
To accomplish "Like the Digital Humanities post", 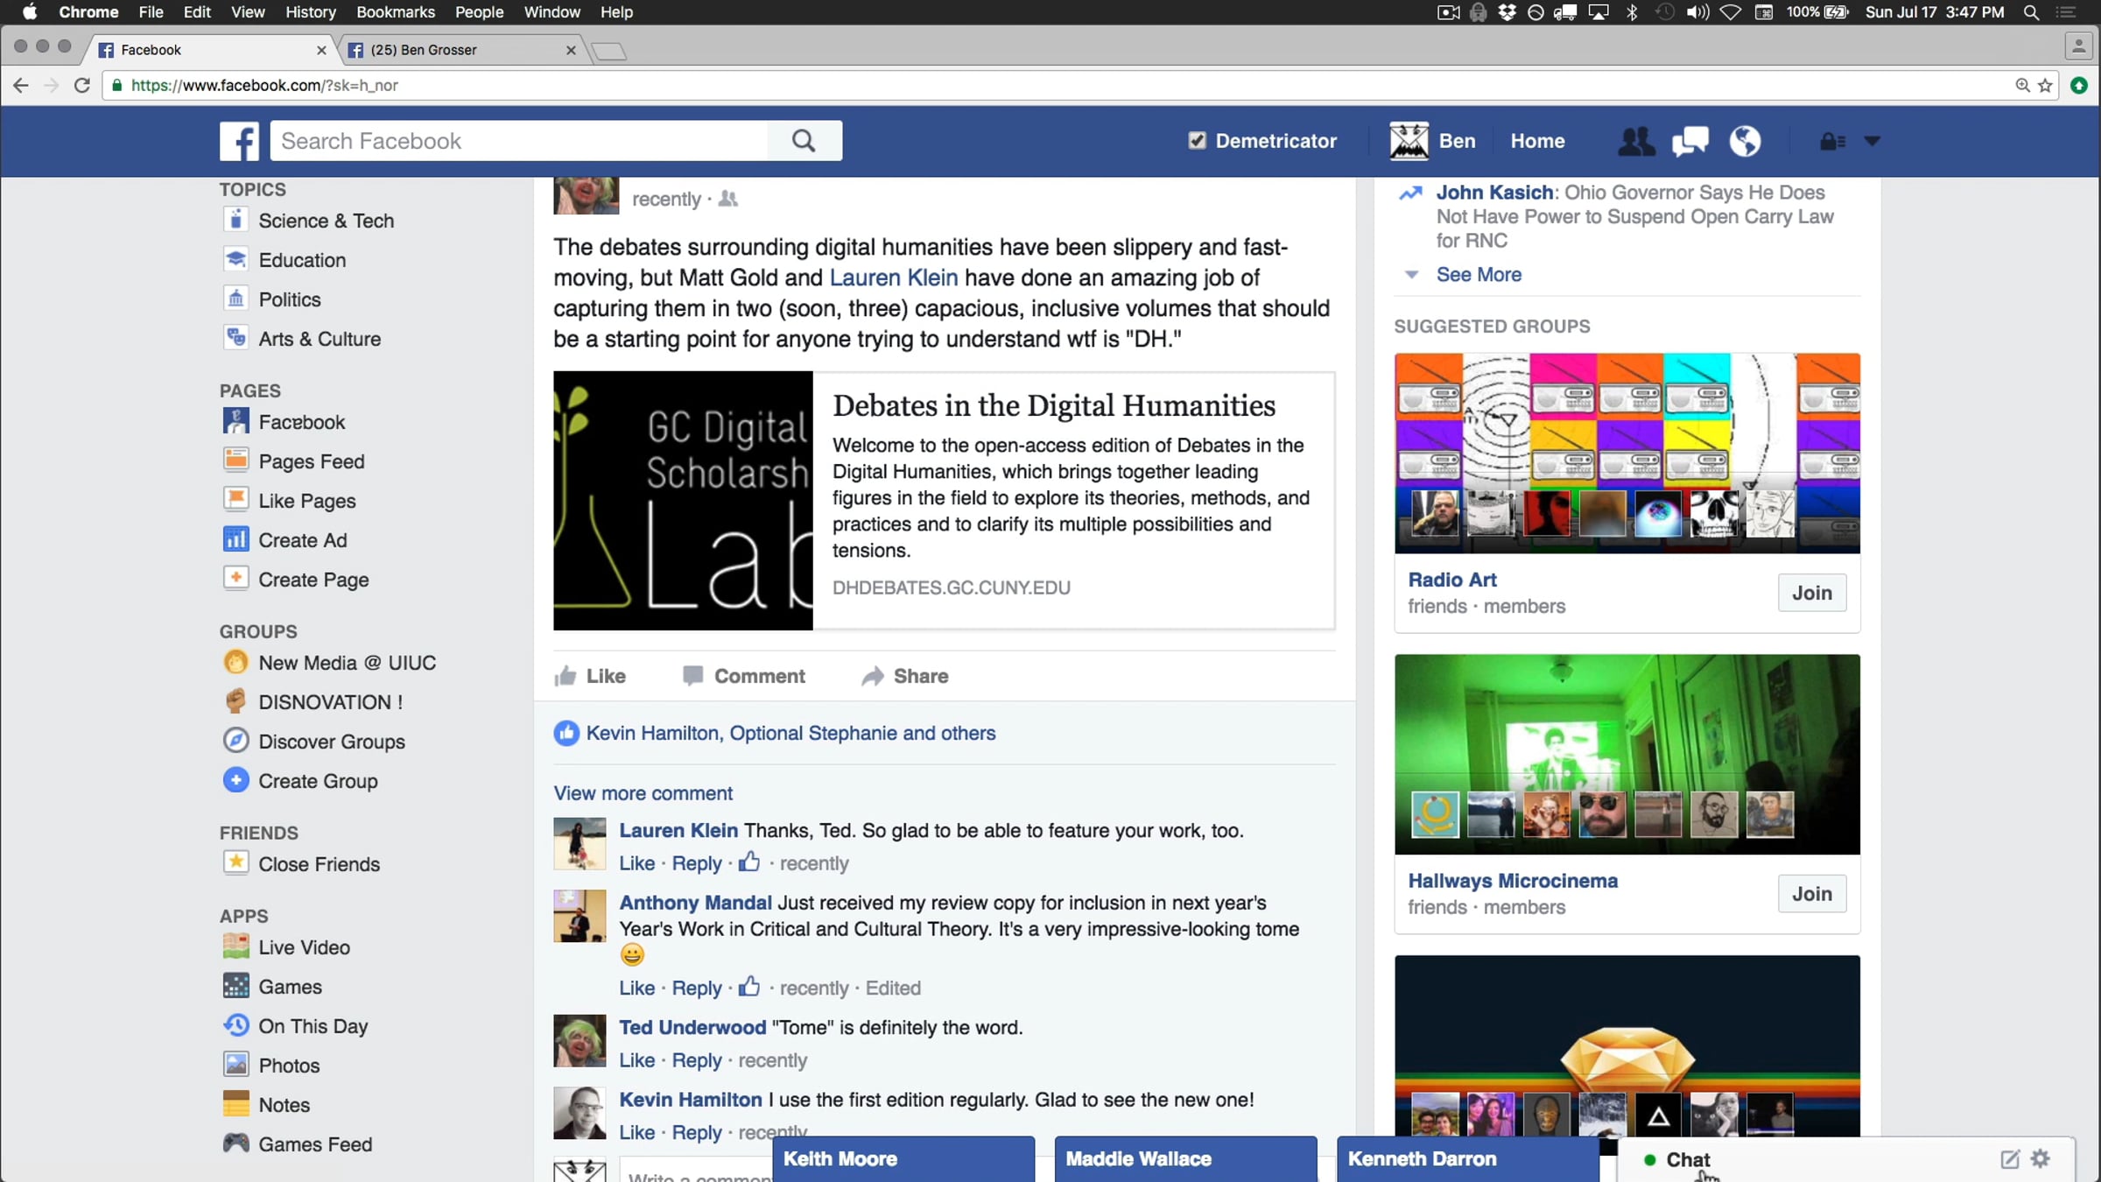I will pos(590,676).
